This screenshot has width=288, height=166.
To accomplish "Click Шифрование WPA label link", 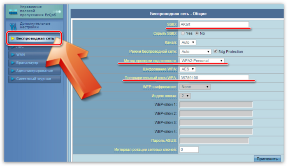I will click(x=160, y=69).
